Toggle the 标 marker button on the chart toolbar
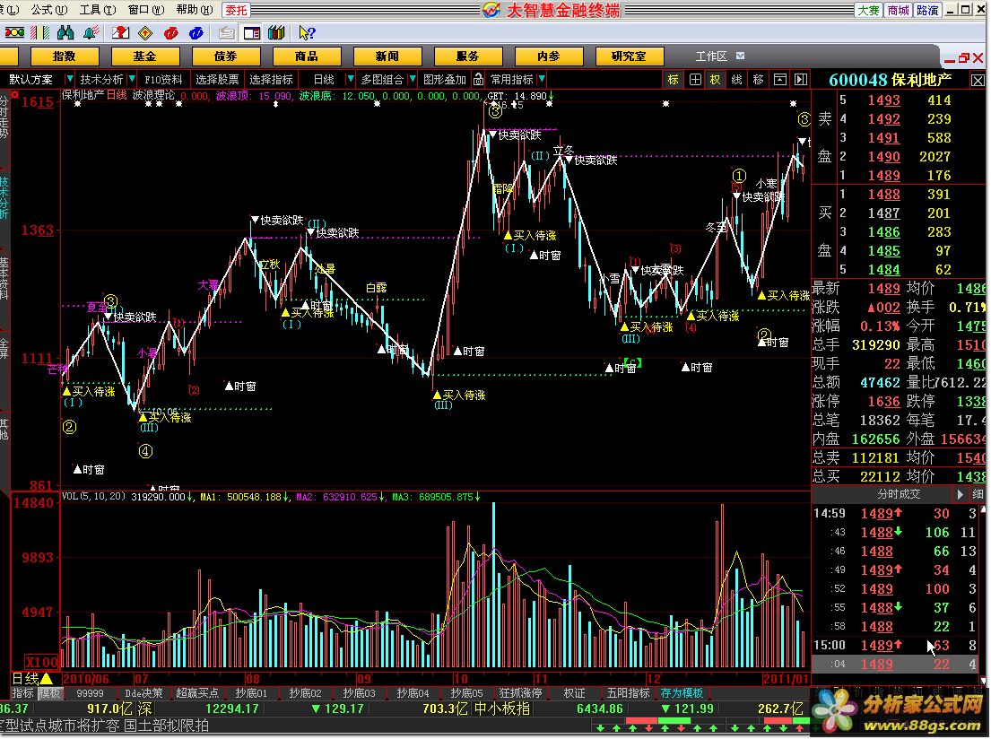This screenshot has width=991, height=739. [674, 79]
